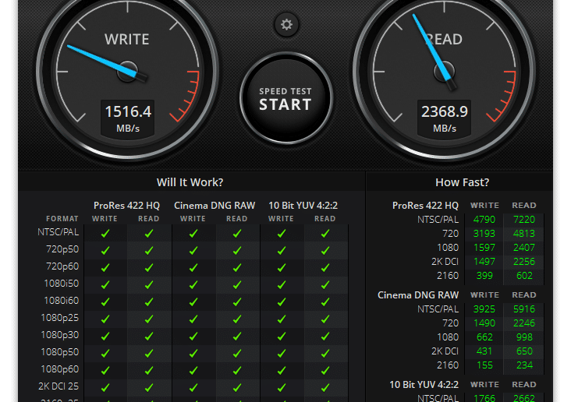Click the 720p60 10 Bit YUV write checkmark
Viewport: 571px width, 402px height.
(282, 267)
